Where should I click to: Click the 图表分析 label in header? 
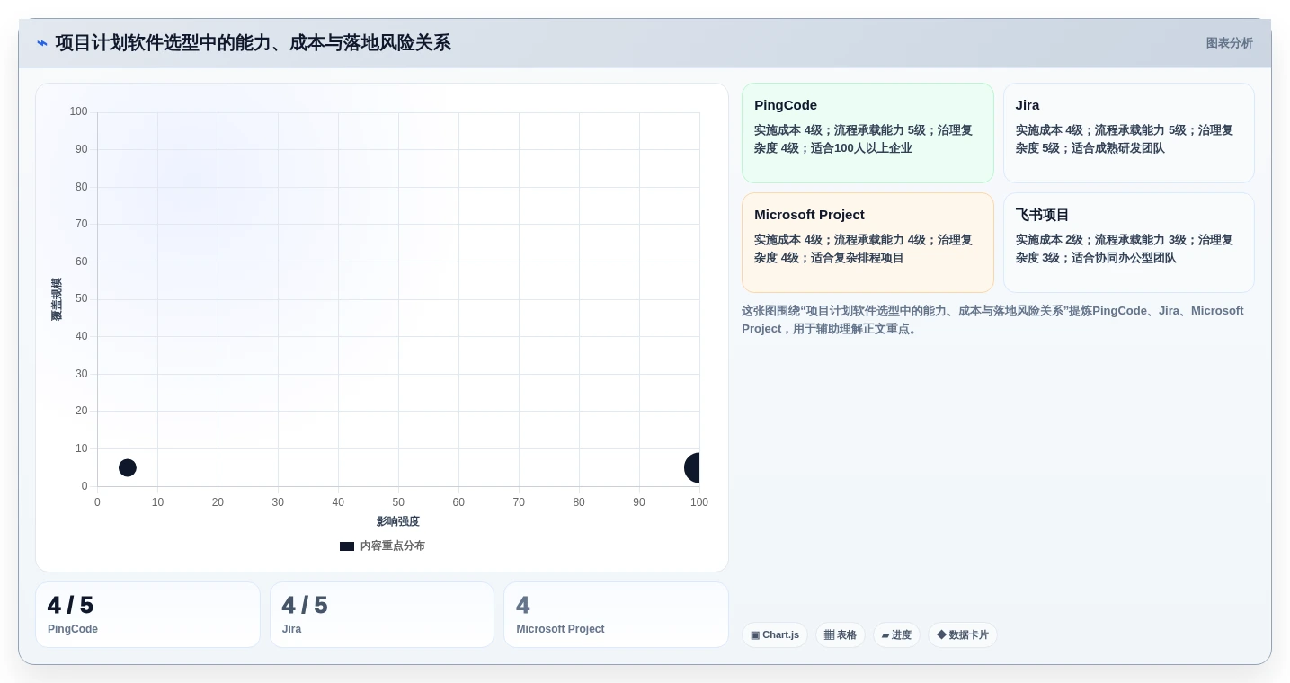coord(1229,43)
